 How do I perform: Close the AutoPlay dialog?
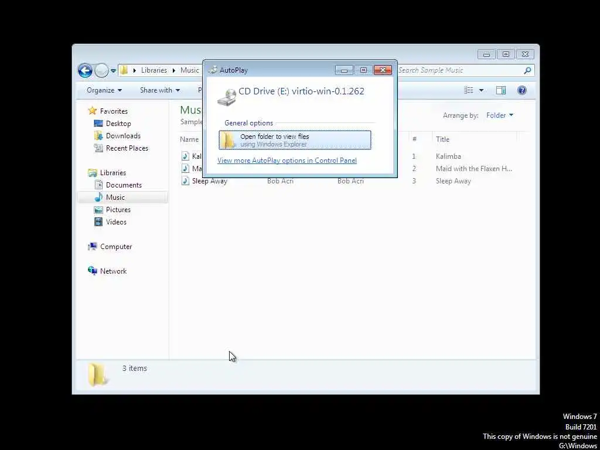(383, 70)
